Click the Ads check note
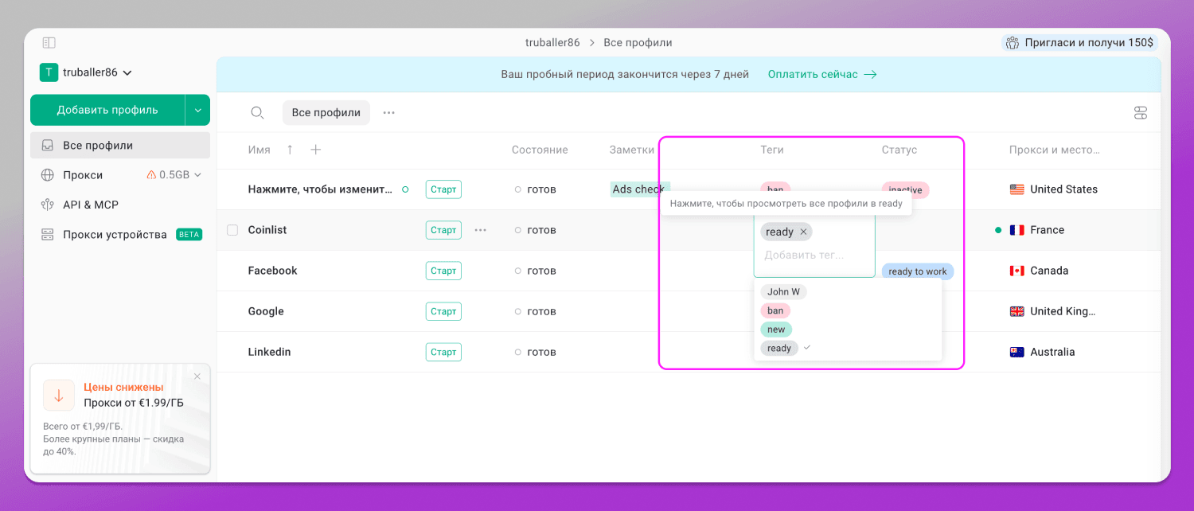1194x511 pixels. (638, 189)
